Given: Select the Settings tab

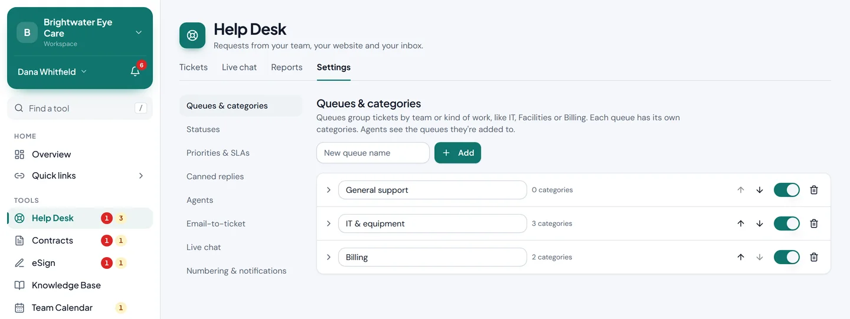Looking at the screenshot, I should tap(334, 67).
